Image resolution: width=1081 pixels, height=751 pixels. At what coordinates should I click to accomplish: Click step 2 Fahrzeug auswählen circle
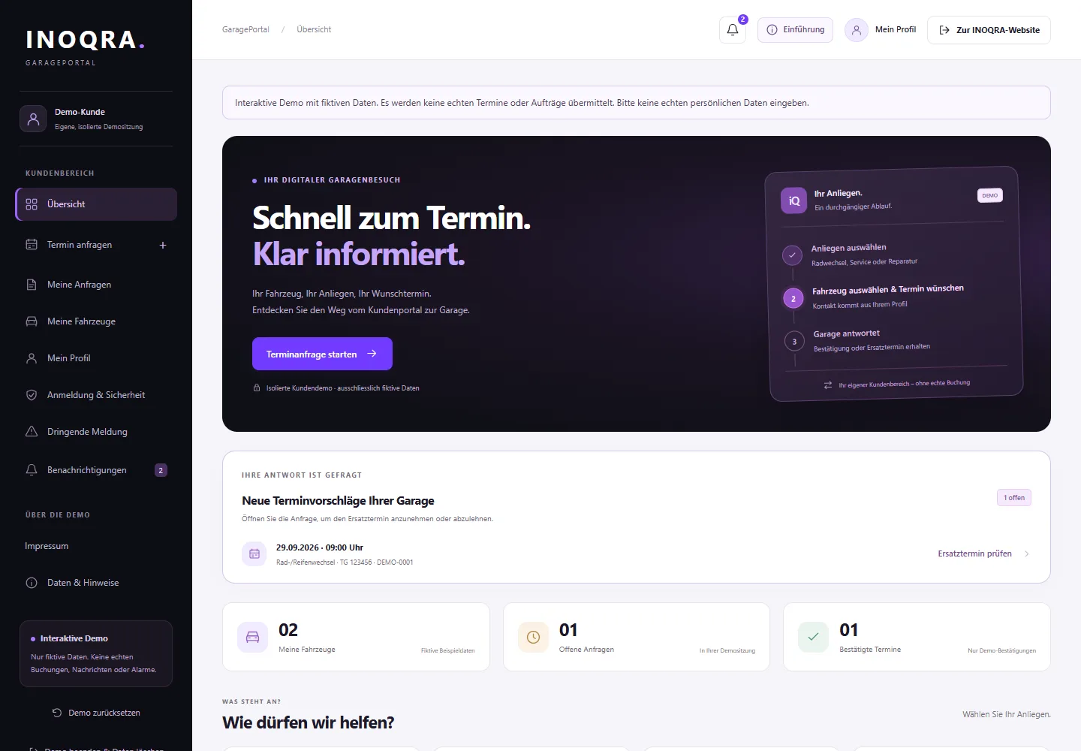pyautogui.click(x=793, y=299)
